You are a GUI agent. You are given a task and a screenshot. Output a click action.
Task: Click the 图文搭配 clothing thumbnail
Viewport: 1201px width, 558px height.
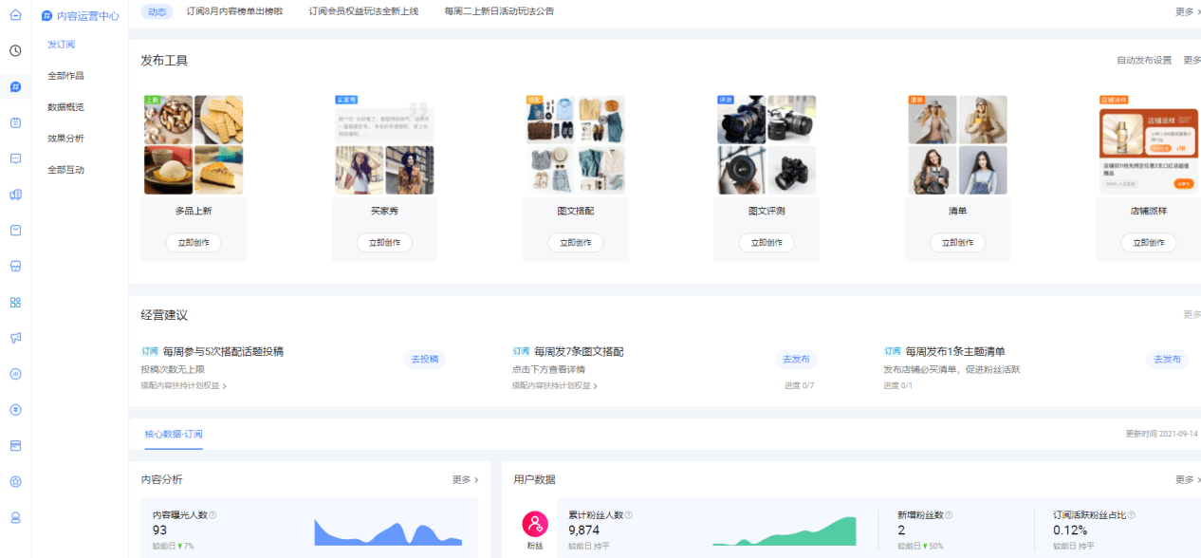click(576, 145)
